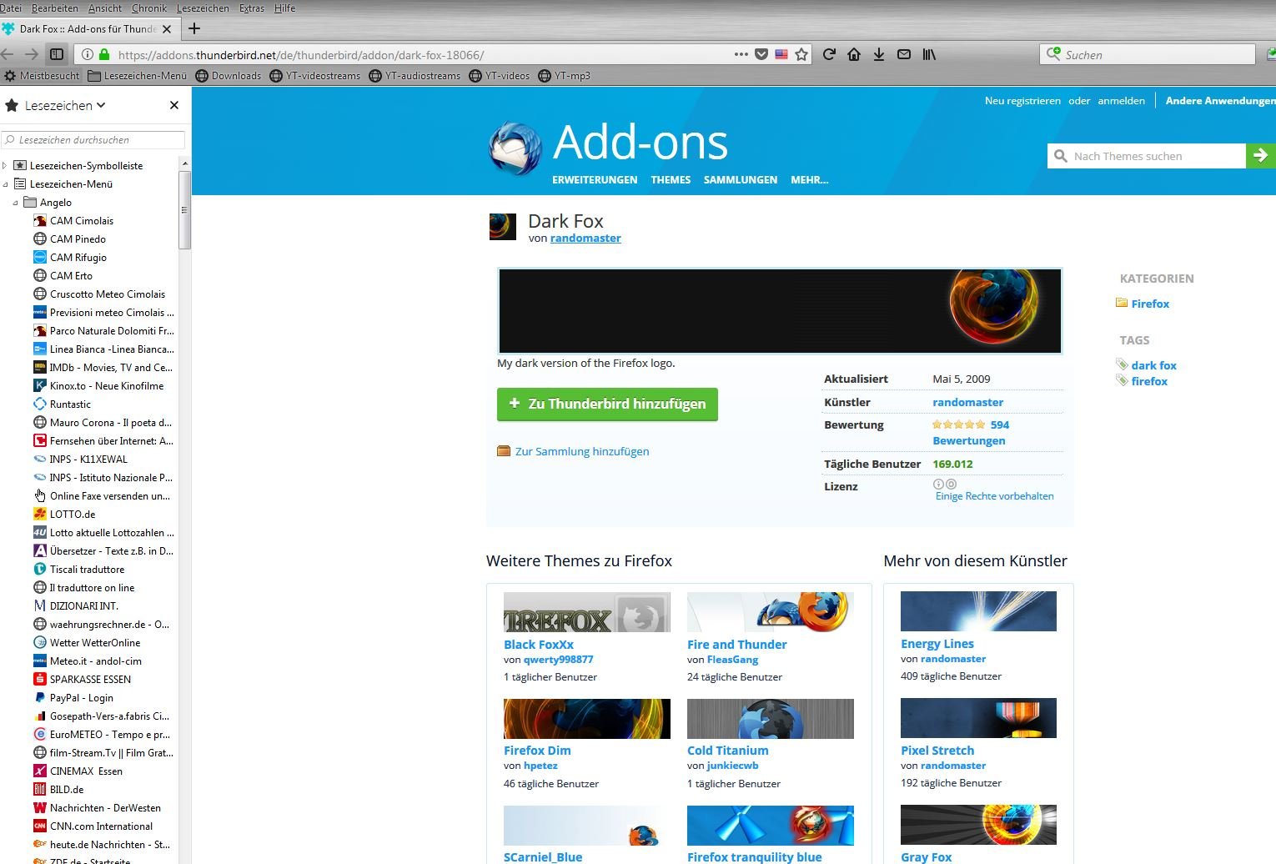Open Meistbesucht in bookmarks toolbar
This screenshot has width=1276, height=864.
click(42, 75)
